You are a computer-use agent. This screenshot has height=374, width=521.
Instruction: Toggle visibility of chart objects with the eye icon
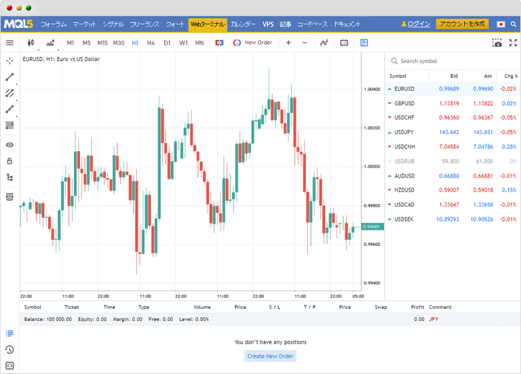(9, 144)
